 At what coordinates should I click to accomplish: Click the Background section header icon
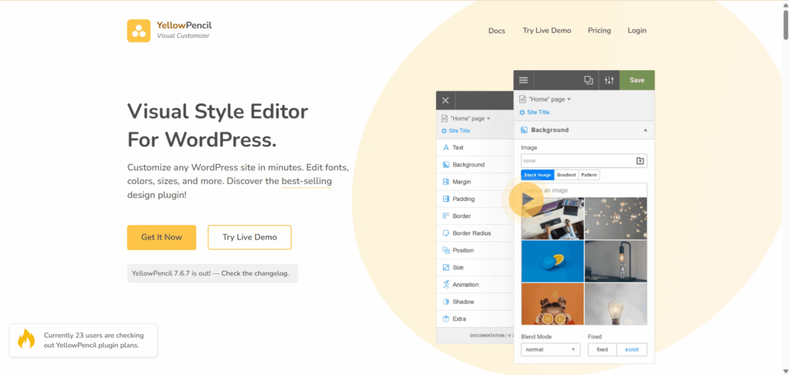524,130
